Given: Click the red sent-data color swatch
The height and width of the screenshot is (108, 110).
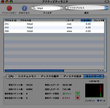Looking at the screenshot, I should [78, 98].
